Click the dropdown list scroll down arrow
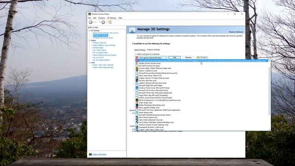The height and width of the screenshot is (166, 295). pos(269,130)
